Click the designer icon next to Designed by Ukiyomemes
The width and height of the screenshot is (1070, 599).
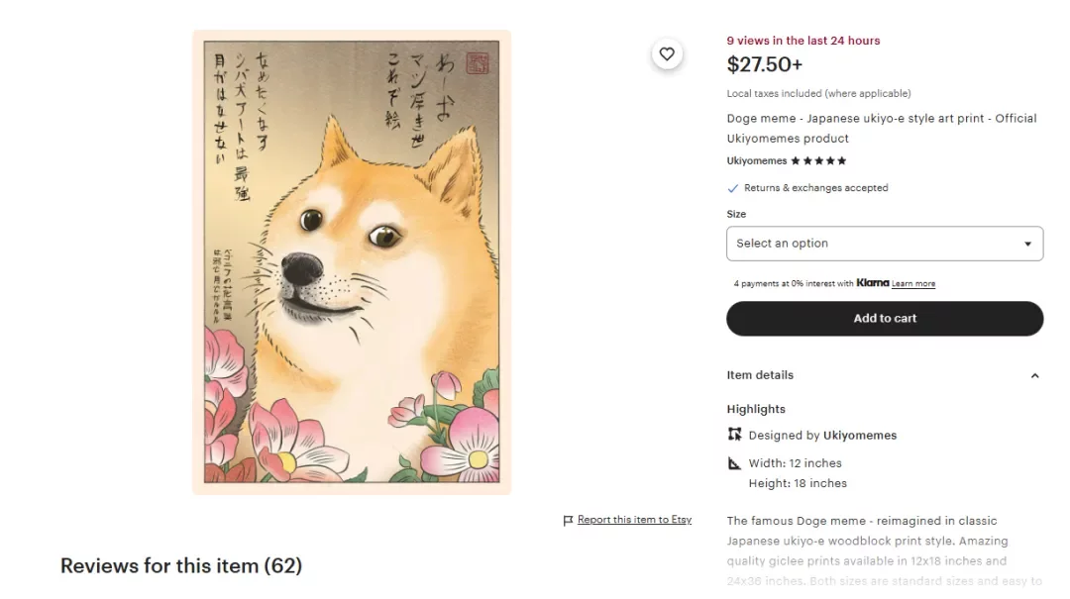pos(733,435)
